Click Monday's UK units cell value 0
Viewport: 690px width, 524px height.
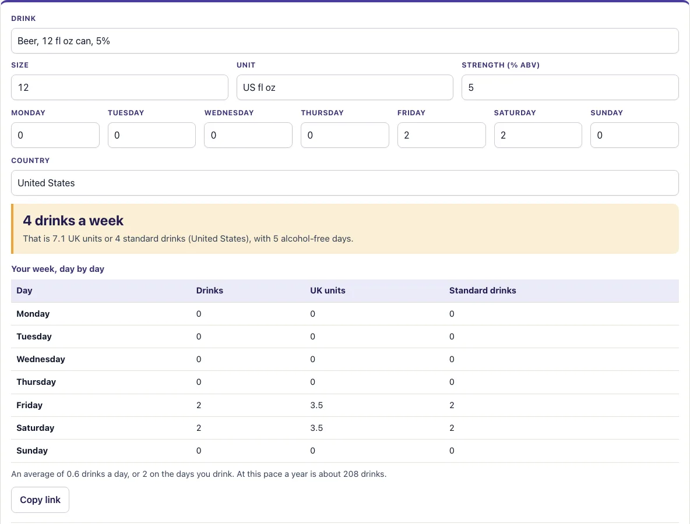tap(313, 314)
